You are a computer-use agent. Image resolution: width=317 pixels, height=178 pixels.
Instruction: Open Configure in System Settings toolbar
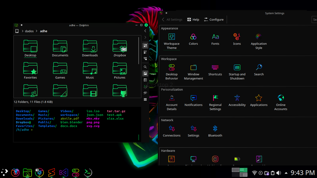214,20
